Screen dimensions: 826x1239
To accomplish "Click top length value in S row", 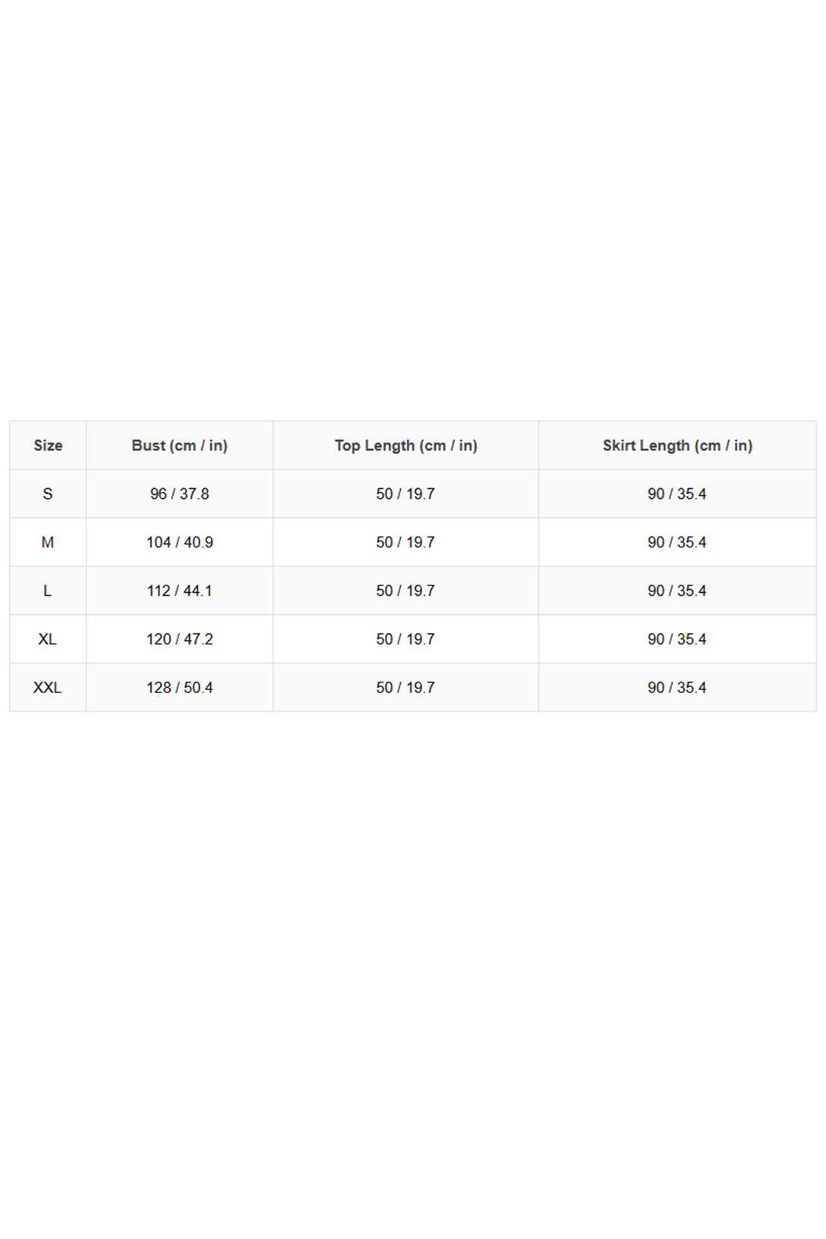I will [x=405, y=494].
